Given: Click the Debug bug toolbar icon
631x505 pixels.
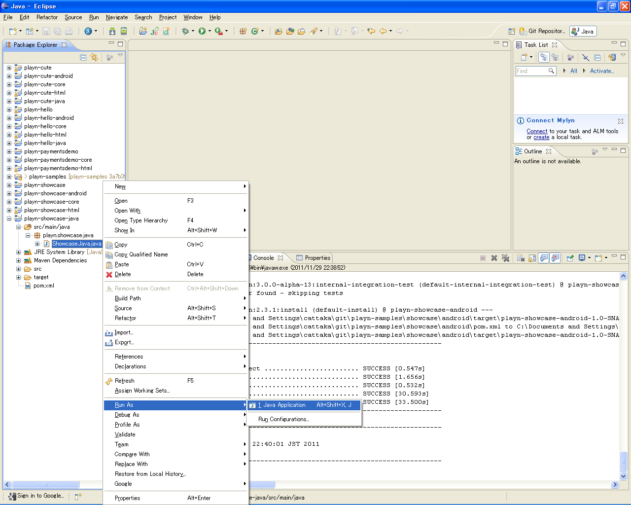Looking at the screenshot, I should tap(185, 31).
